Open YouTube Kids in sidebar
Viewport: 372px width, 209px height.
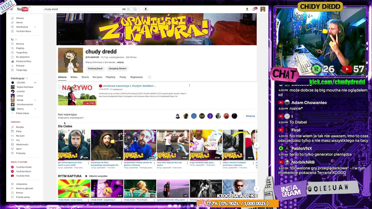pos(23,176)
